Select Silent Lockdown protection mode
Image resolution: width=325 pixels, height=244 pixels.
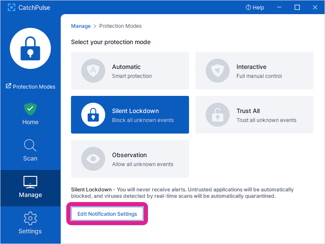[x=130, y=115]
